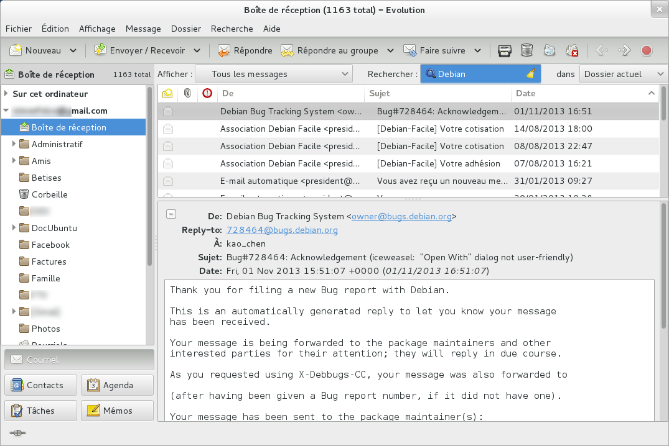669x446 pixels.
Task: Click the Delete (trash can) toolbar icon
Action: click(526, 51)
